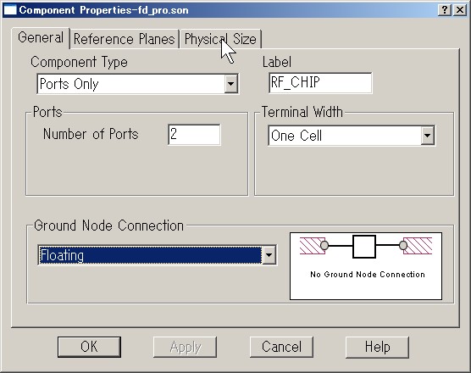The image size is (471, 373).
Task: Select the Ports Only combo box
Action: (137, 84)
